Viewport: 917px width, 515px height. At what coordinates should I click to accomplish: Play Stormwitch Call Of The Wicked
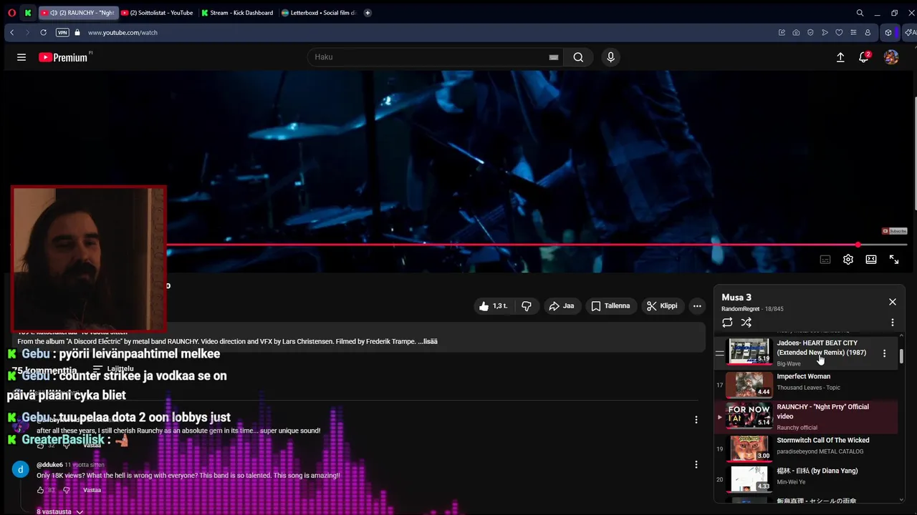(x=806, y=448)
